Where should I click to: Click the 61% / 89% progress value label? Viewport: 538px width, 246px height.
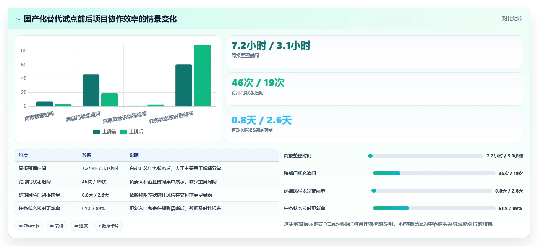(510, 208)
